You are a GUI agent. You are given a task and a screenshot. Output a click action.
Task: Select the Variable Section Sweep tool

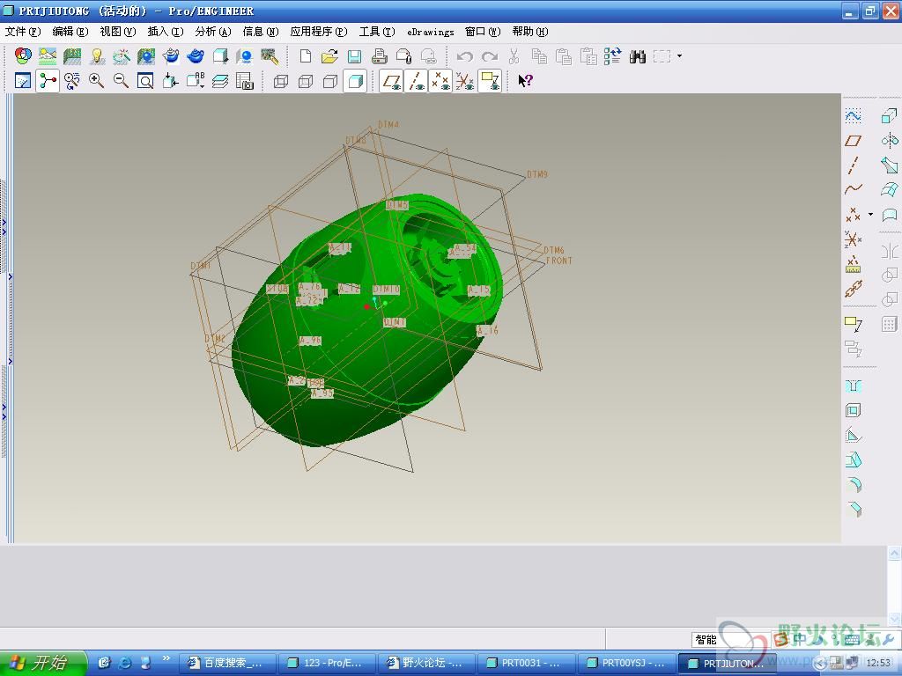pos(890,165)
